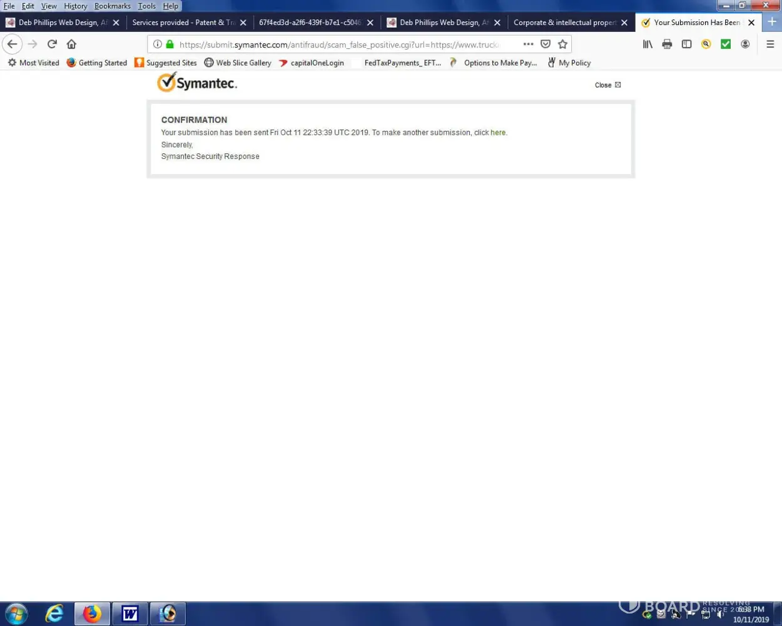Click the snipping tool taskbar icon
Image resolution: width=782 pixels, height=626 pixels.
167,613
